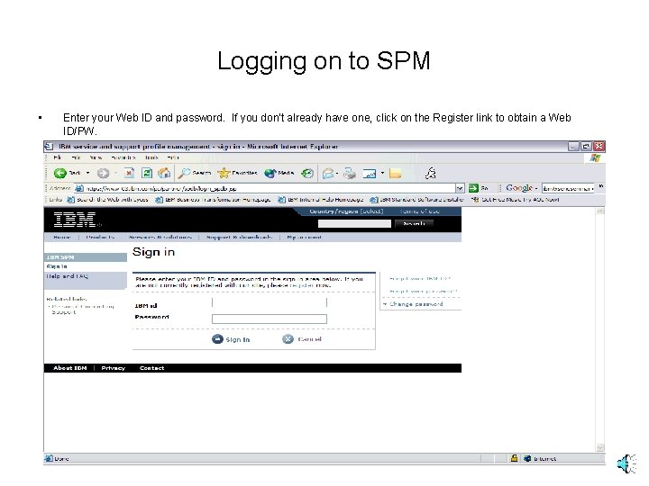
Task: Open the Edit button dropdown arrow
Action: [x=382, y=173]
